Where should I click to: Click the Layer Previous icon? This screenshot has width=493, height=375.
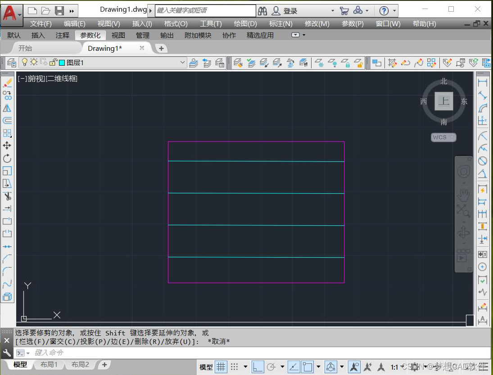(x=207, y=63)
